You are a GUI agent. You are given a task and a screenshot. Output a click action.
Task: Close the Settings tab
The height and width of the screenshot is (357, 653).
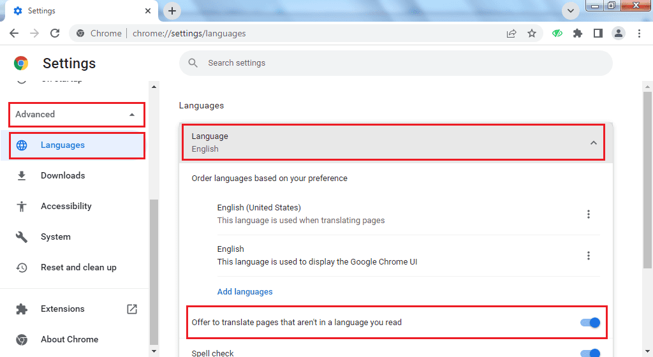coord(148,11)
